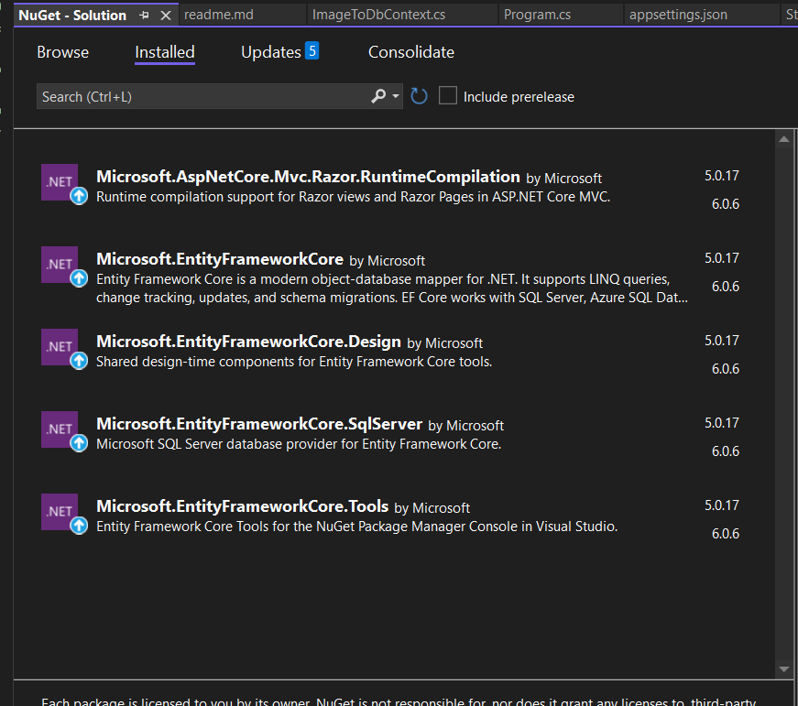This screenshot has width=798, height=706.
Task: Pin the NuGet - Solution tab
Action: click(144, 16)
